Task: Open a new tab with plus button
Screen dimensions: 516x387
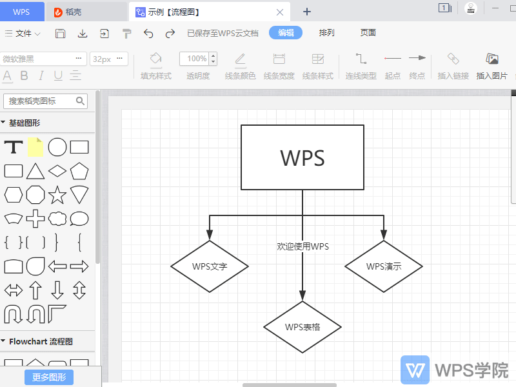Action: tap(307, 12)
